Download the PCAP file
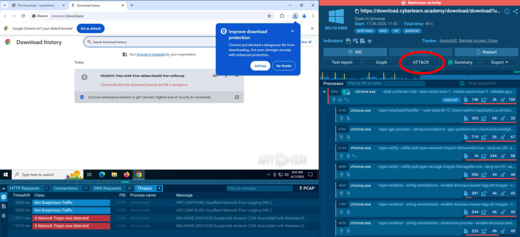 306,188
